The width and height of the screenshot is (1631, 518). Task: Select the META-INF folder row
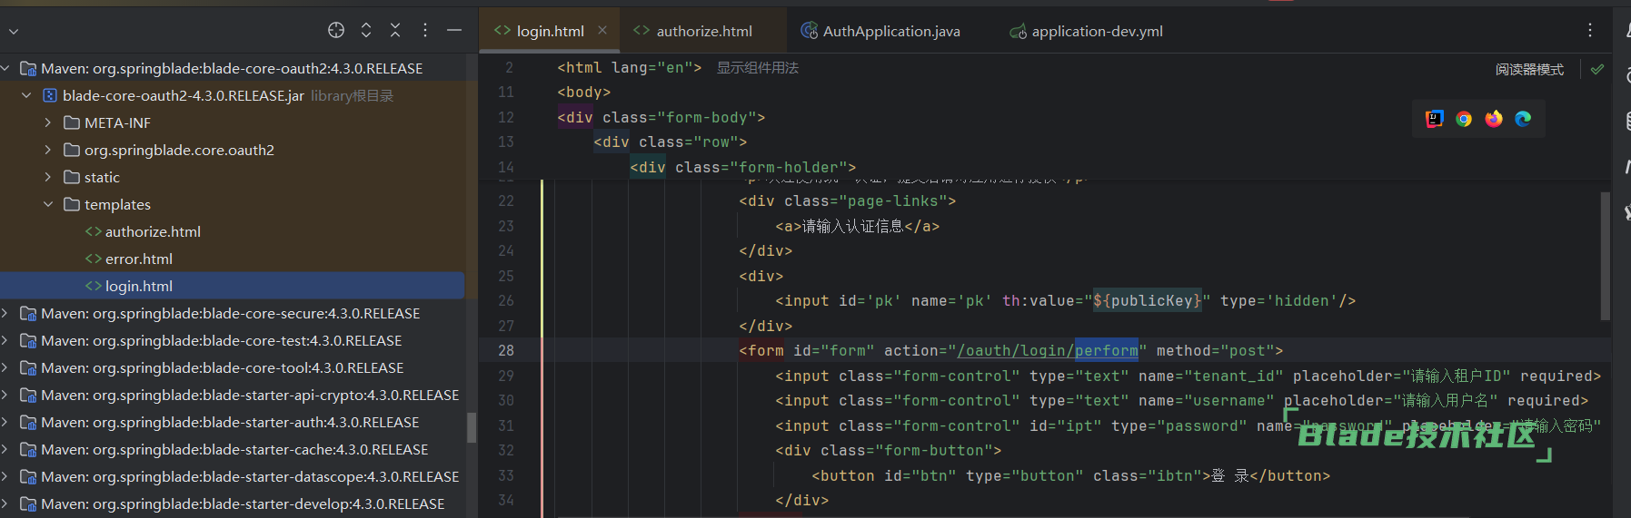click(233, 122)
